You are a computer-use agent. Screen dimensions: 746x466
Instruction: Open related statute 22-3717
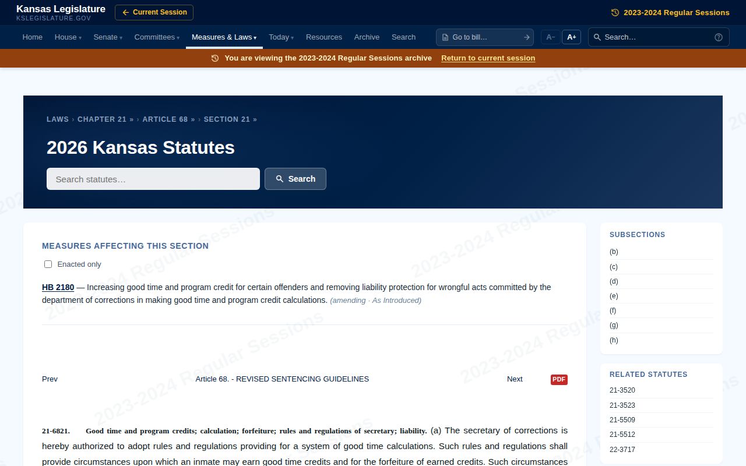622,450
